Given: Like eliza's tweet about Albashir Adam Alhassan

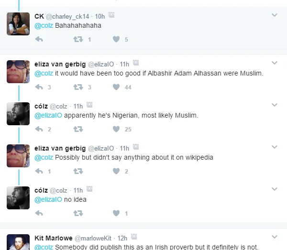Looking at the screenshot, I should [116, 87].
